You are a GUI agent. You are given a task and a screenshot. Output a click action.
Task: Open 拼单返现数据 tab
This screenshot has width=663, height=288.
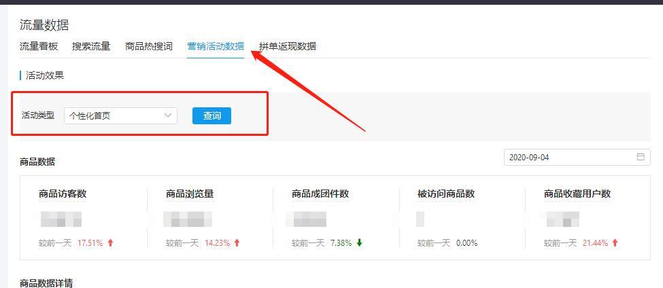288,46
